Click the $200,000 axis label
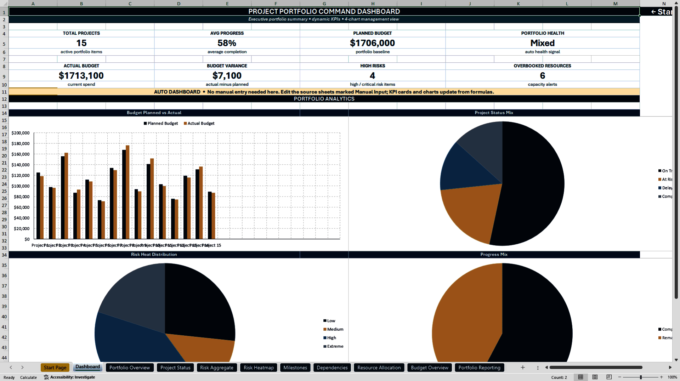 pos(21,133)
